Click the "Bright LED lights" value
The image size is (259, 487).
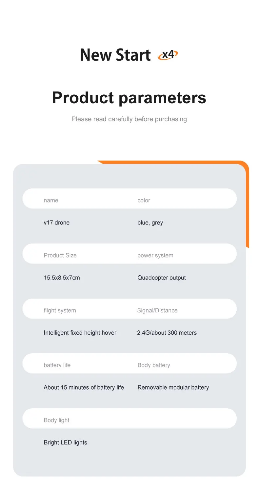pyautogui.click(x=65, y=442)
